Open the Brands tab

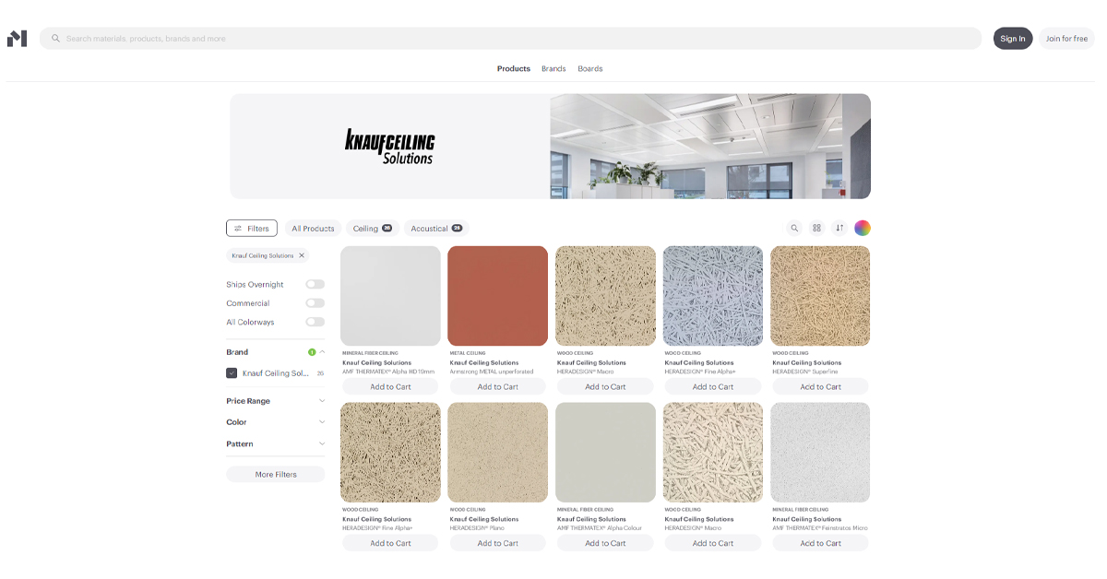coord(553,68)
